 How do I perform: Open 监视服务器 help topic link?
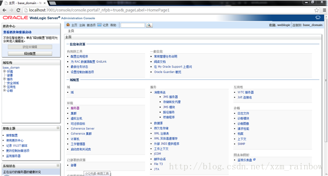(13, 156)
